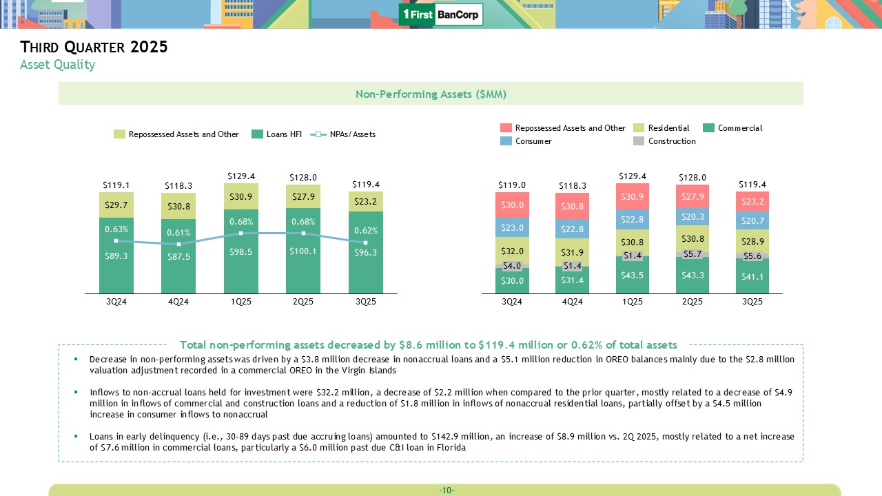Select the headline about total non-performing assets decreasing

pos(428,344)
